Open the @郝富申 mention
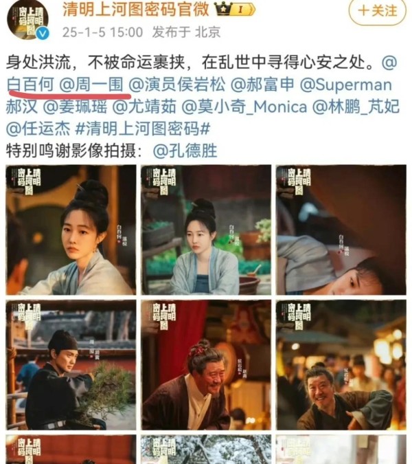412x464 pixels. tap(262, 85)
